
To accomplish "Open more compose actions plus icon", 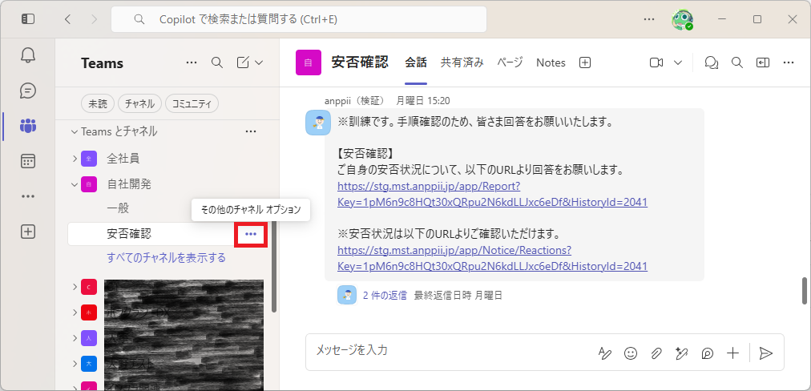I will pos(733,353).
